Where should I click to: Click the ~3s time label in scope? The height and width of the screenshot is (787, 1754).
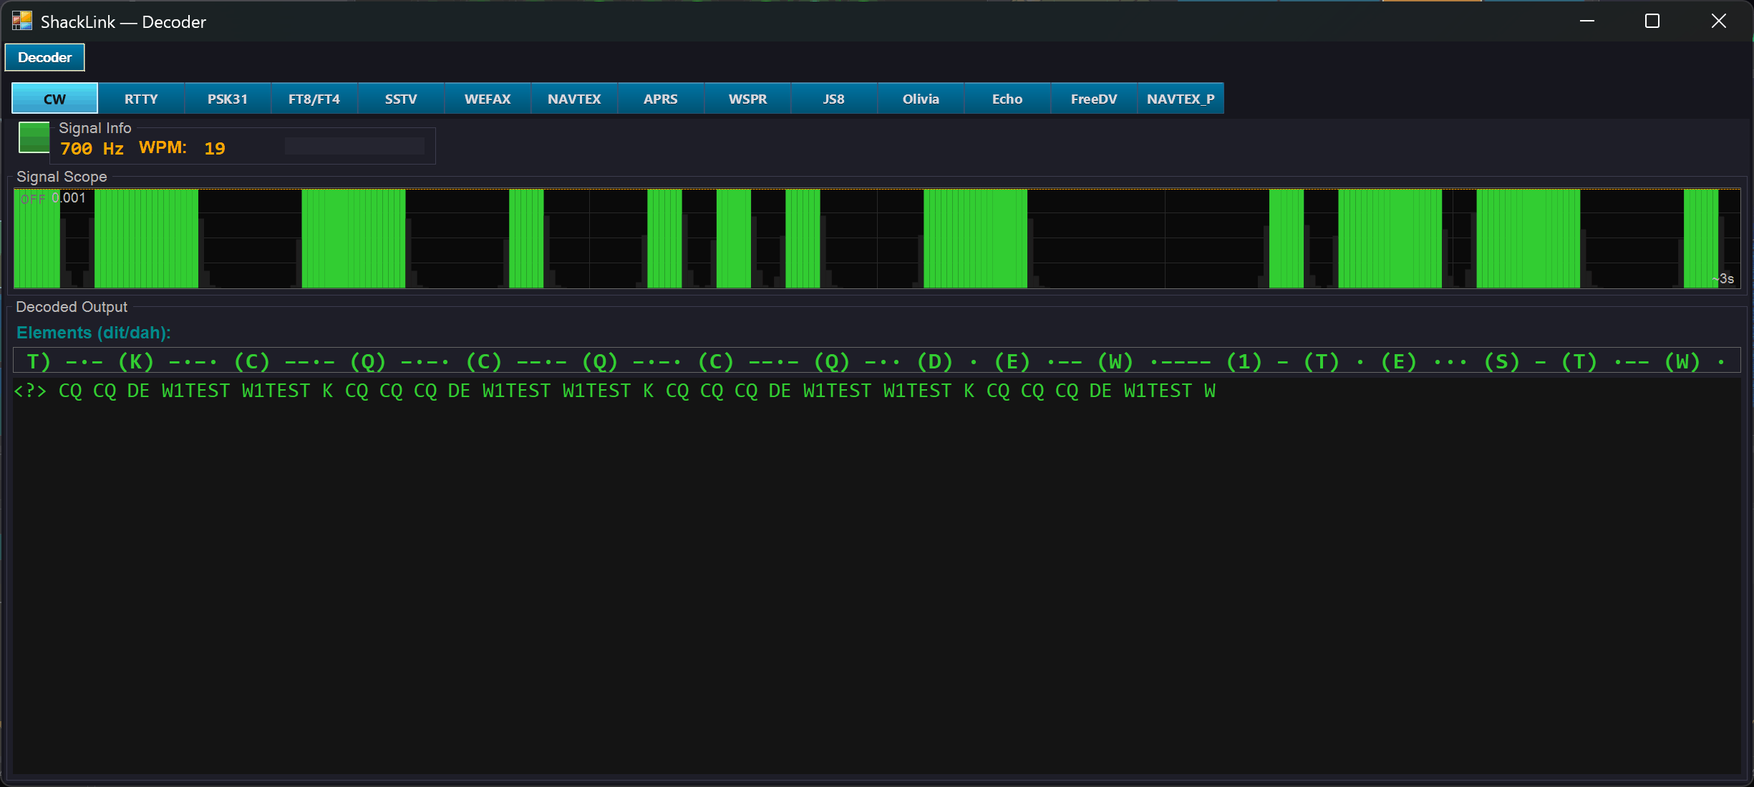[1724, 278]
